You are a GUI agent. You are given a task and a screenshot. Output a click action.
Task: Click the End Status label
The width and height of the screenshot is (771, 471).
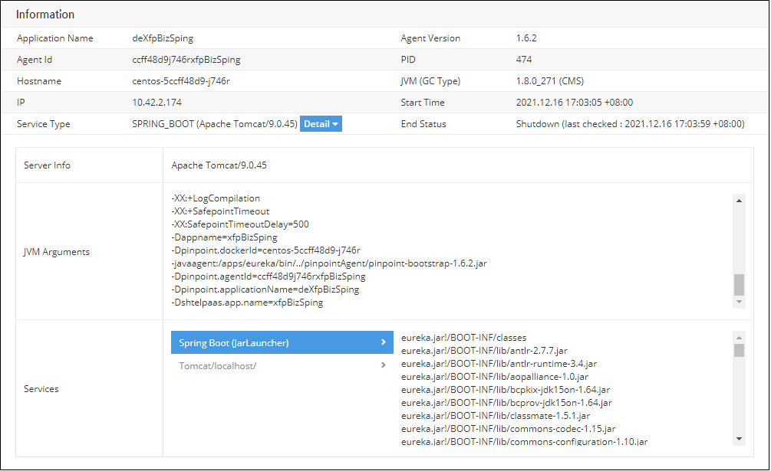coord(423,124)
